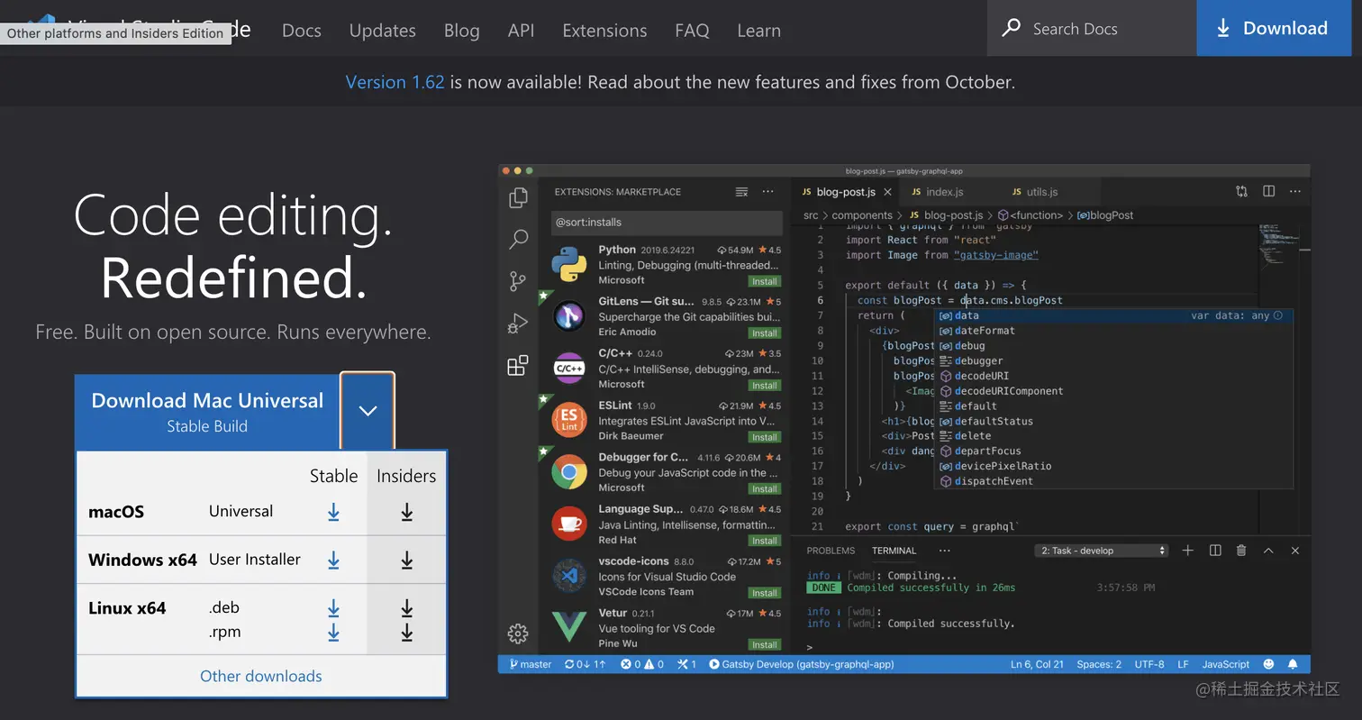The height and width of the screenshot is (720, 1362).
Task: Maximize terminal panel with the up chevron
Action: pyautogui.click(x=1268, y=551)
